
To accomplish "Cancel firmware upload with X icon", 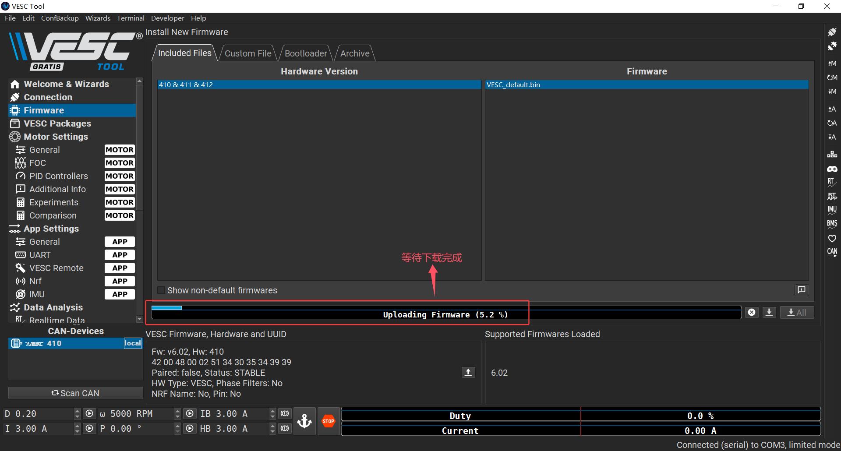I will [752, 312].
